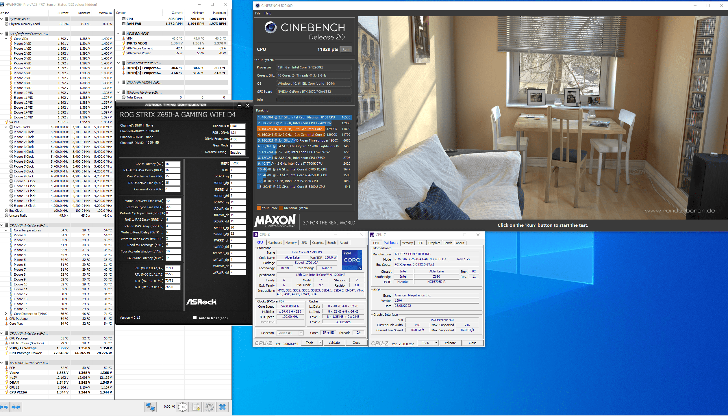Click the CAS# Latency (tCL) value field

[x=173, y=164]
